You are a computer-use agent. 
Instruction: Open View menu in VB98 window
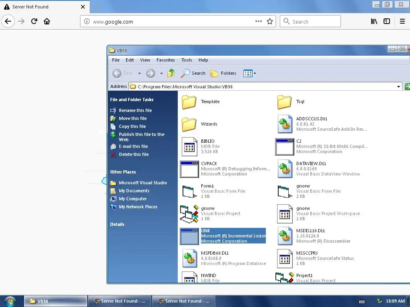coord(145,60)
